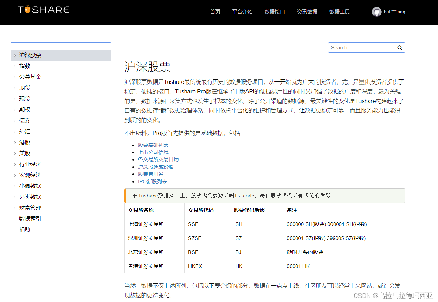Expand the 债券 sidebar entry
438x302 pixels.
pos(15,120)
